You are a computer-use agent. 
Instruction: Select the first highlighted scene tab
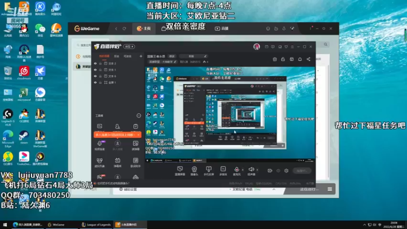click(104, 56)
